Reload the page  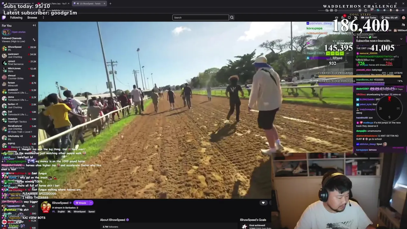tap(15, 10)
